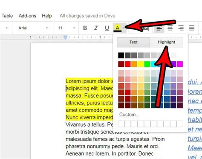Click the text color A icon
202x159 pixels.
117,28
